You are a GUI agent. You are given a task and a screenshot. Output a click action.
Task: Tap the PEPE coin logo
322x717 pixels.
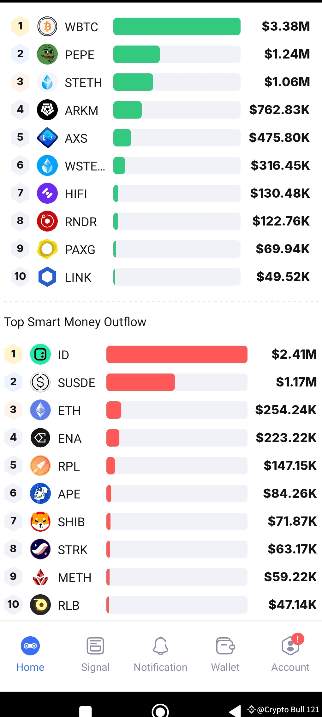tap(47, 54)
